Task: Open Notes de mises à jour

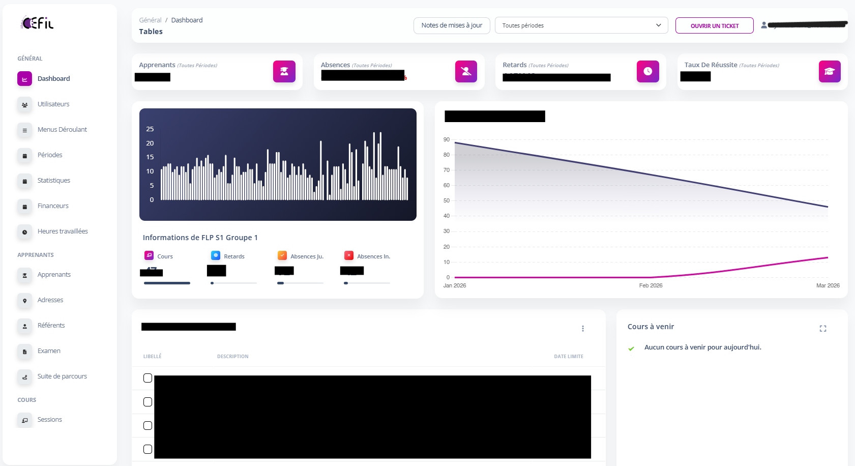Action: point(452,25)
